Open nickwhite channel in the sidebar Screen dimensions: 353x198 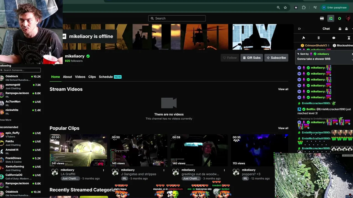coord(20,111)
